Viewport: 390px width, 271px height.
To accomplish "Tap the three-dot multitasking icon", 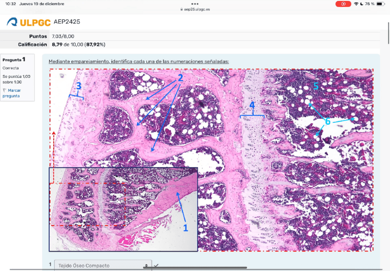I will tap(195, 3).
